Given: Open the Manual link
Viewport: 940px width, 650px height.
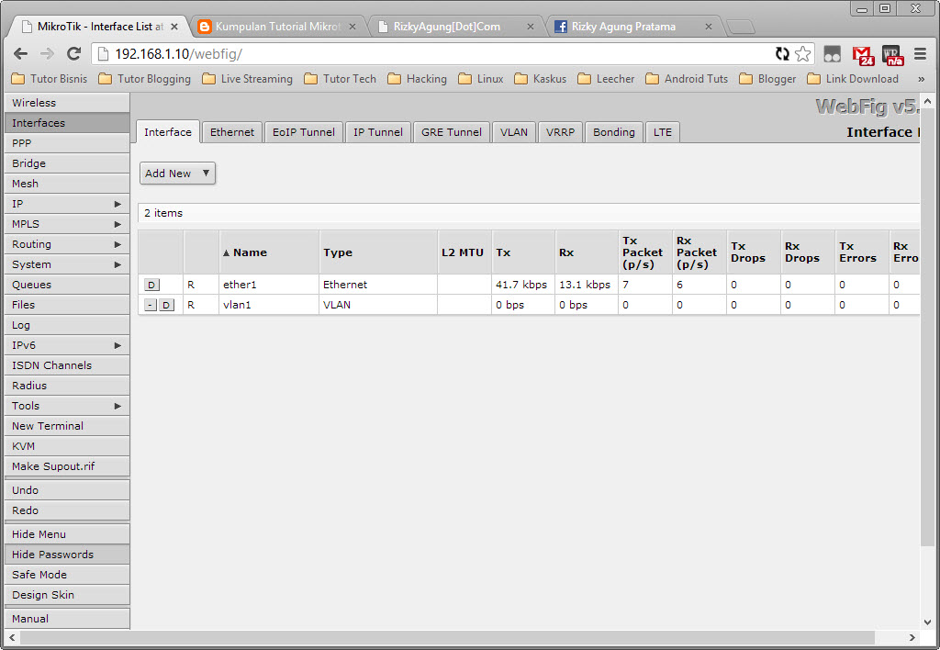Looking at the screenshot, I should pyautogui.click(x=67, y=619).
